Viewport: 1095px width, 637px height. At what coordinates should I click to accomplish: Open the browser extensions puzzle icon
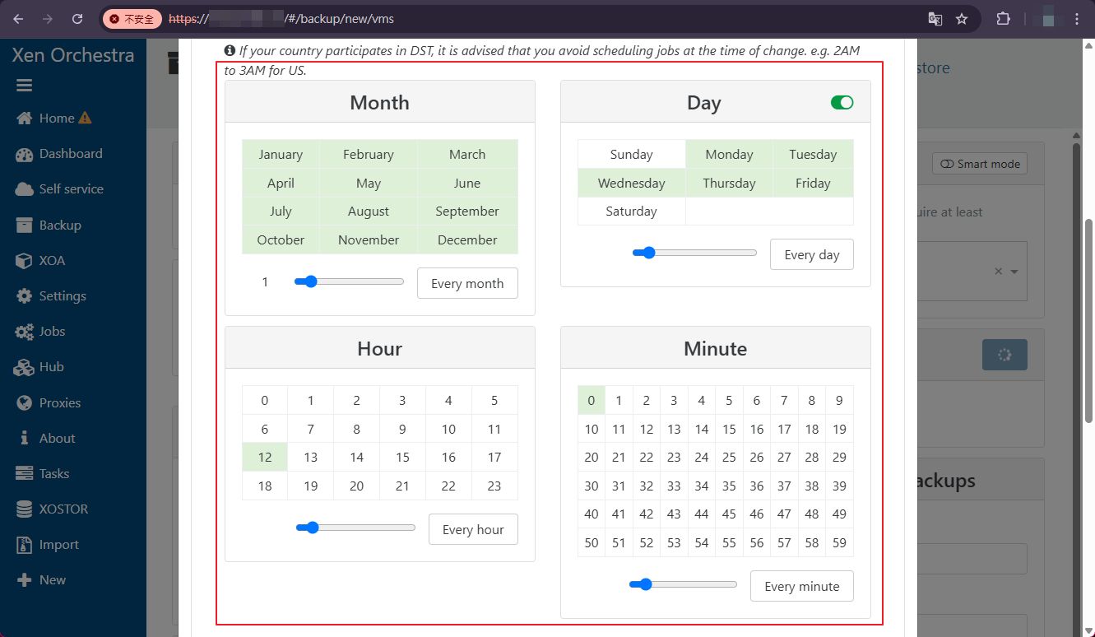point(1004,18)
